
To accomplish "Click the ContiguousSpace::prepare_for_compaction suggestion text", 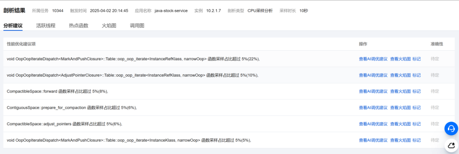I will (72, 107).
